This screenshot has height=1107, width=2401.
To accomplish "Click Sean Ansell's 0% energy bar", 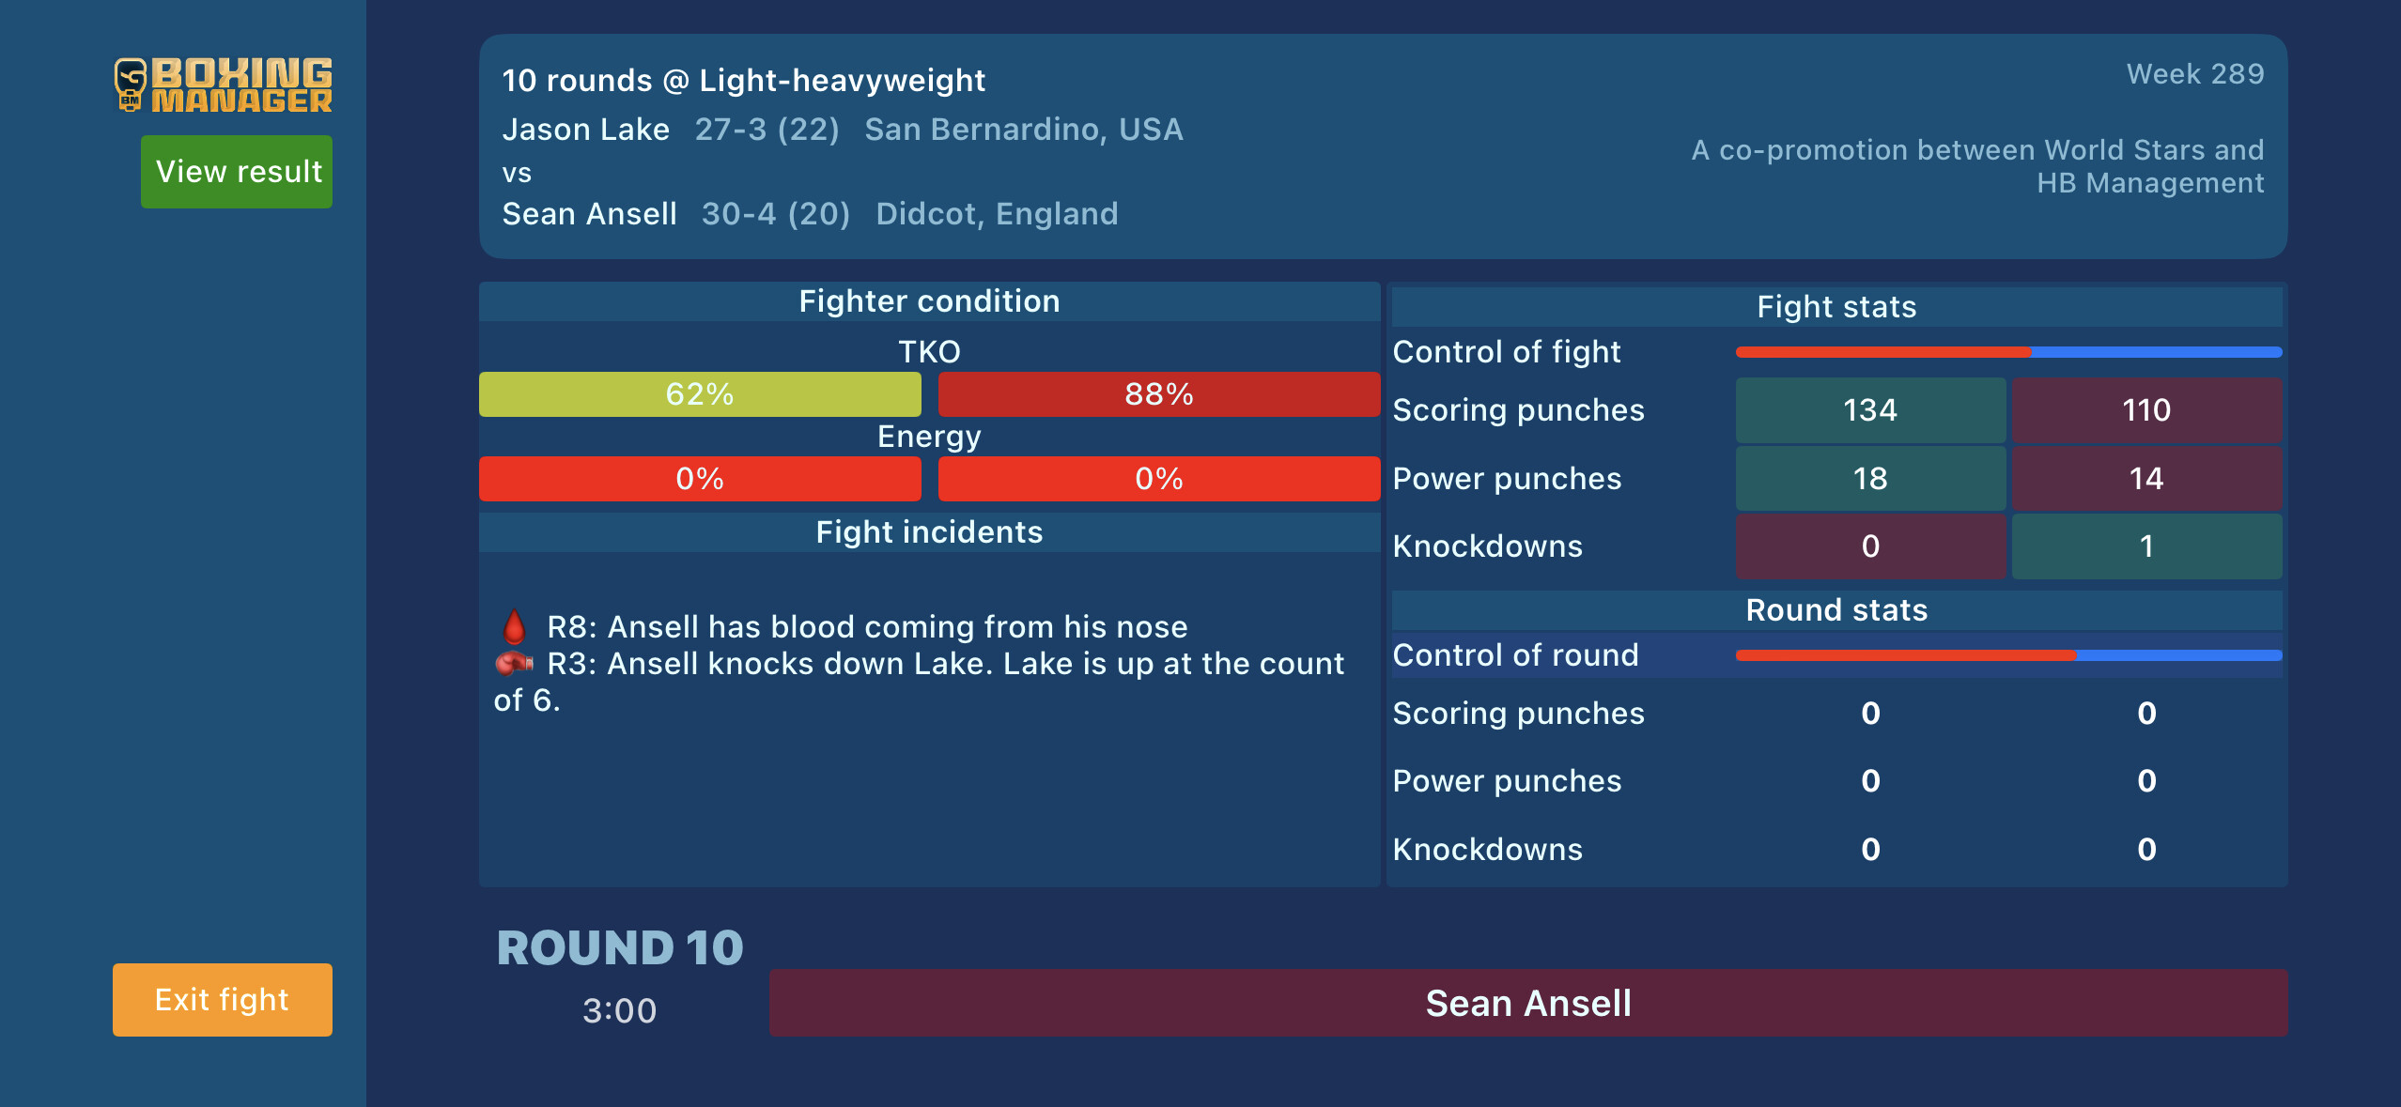I will tap(1158, 479).
